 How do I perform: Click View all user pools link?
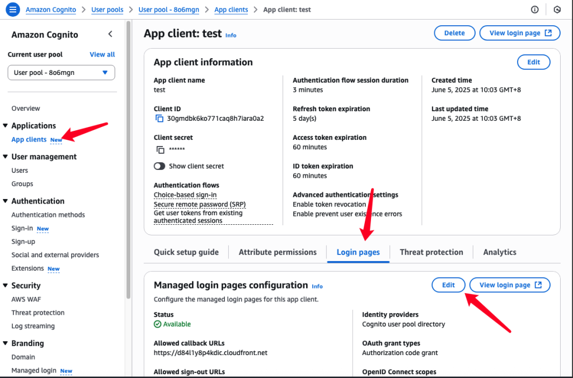point(102,54)
